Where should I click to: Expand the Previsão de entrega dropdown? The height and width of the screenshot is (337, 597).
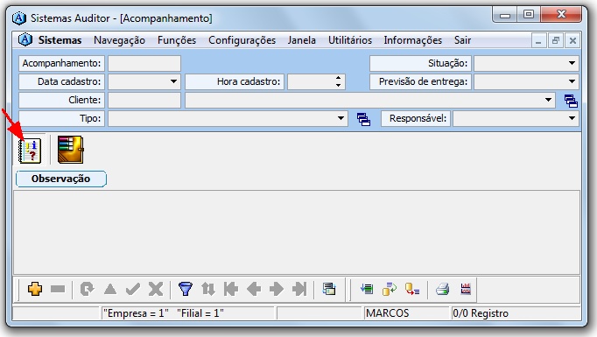572,81
